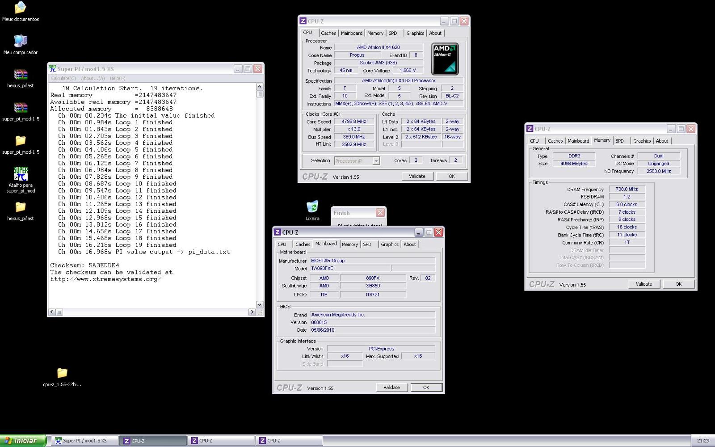Open CPU tab in Mainboard CPU-Z window

coord(282,245)
